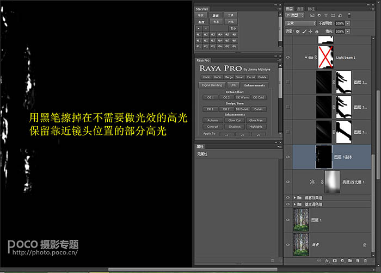Open the opacity 不透明度 slider arrow
This screenshot has width=381, height=273.
coord(348,23)
